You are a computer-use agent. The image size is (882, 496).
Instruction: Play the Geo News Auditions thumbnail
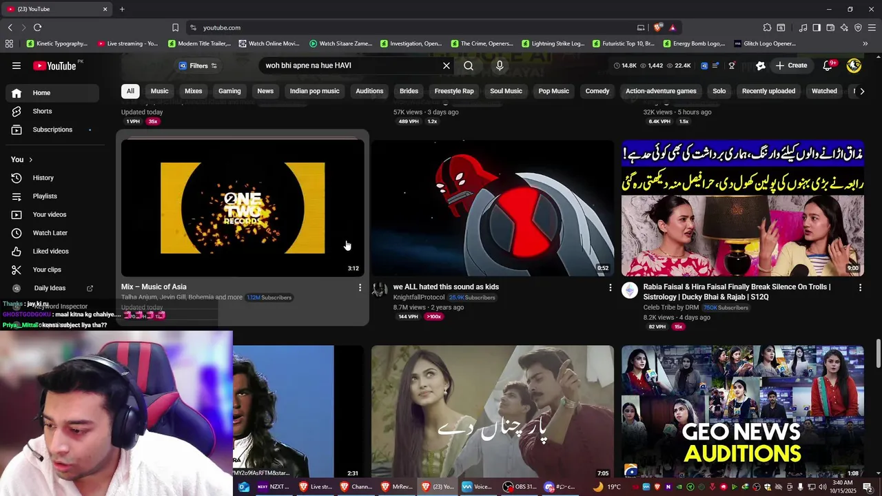(743, 412)
